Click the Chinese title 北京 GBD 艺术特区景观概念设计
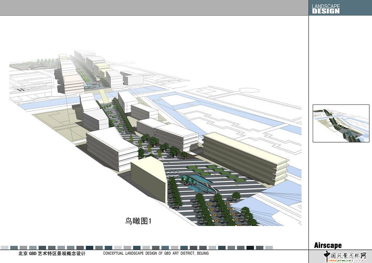 click(x=52, y=254)
